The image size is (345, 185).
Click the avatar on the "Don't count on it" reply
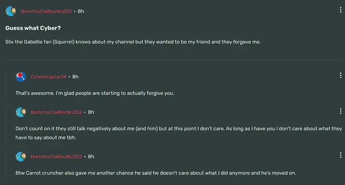tap(21, 112)
